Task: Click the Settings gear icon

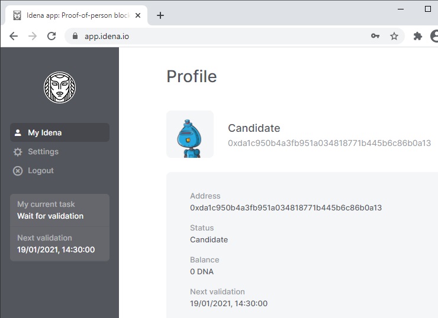Action: click(x=18, y=152)
